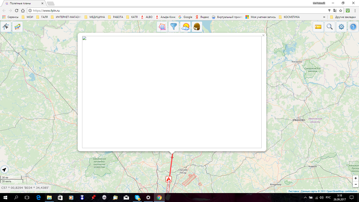359x202 pixels.
Task: Show weather with sun-cloud icon
Action: tap(185, 27)
